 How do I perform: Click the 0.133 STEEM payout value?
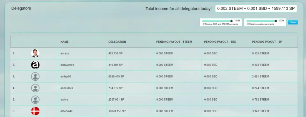260,53
